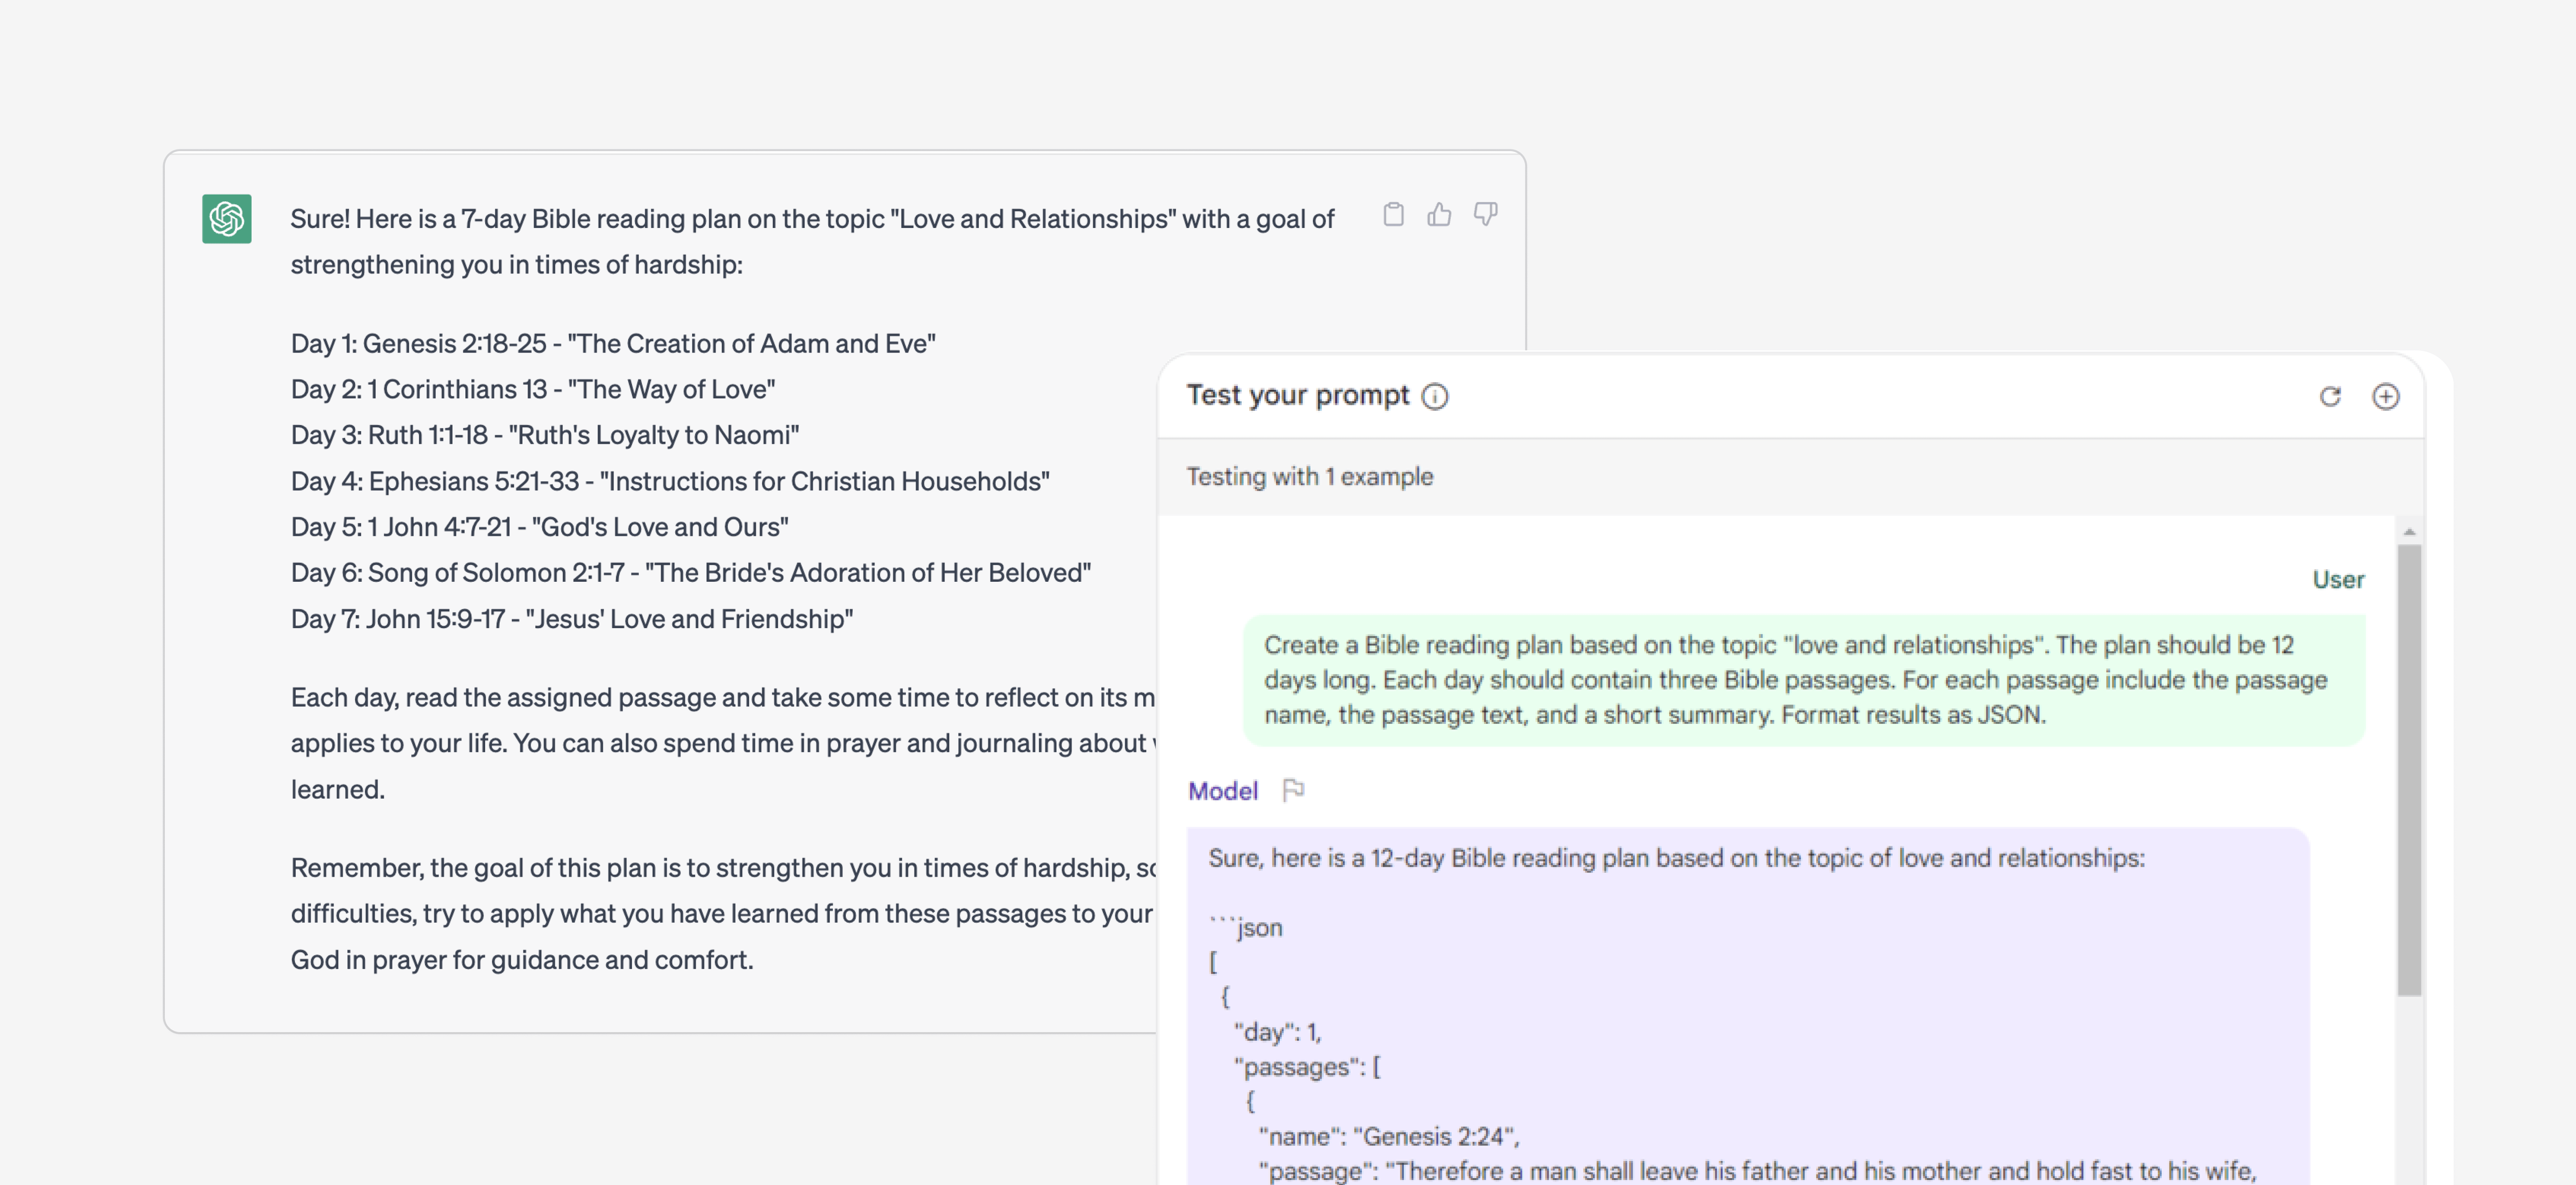Click the Testing with 1 example text
The width and height of the screenshot is (2576, 1185).
[1309, 477]
